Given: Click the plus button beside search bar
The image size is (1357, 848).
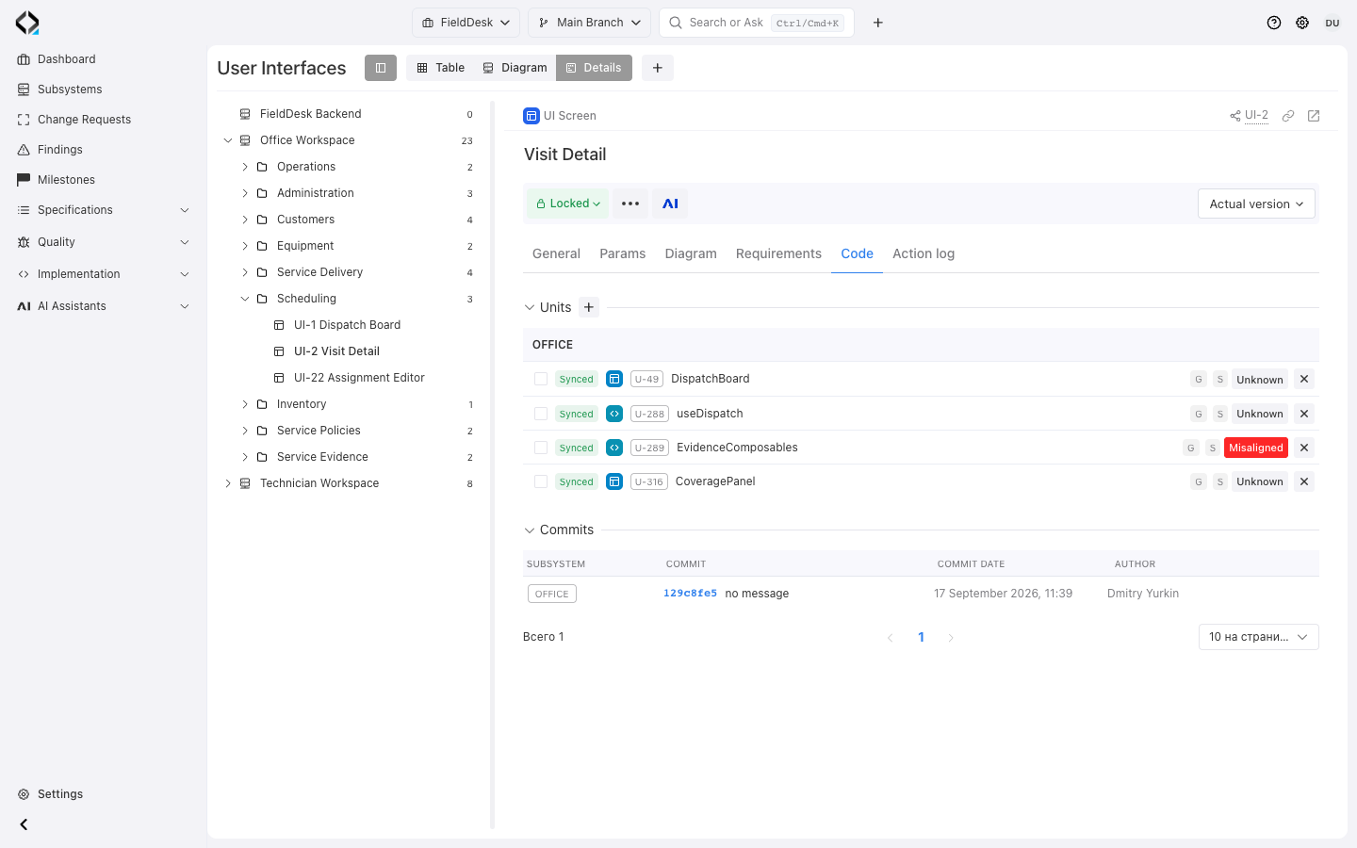Looking at the screenshot, I should click(x=877, y=23).
